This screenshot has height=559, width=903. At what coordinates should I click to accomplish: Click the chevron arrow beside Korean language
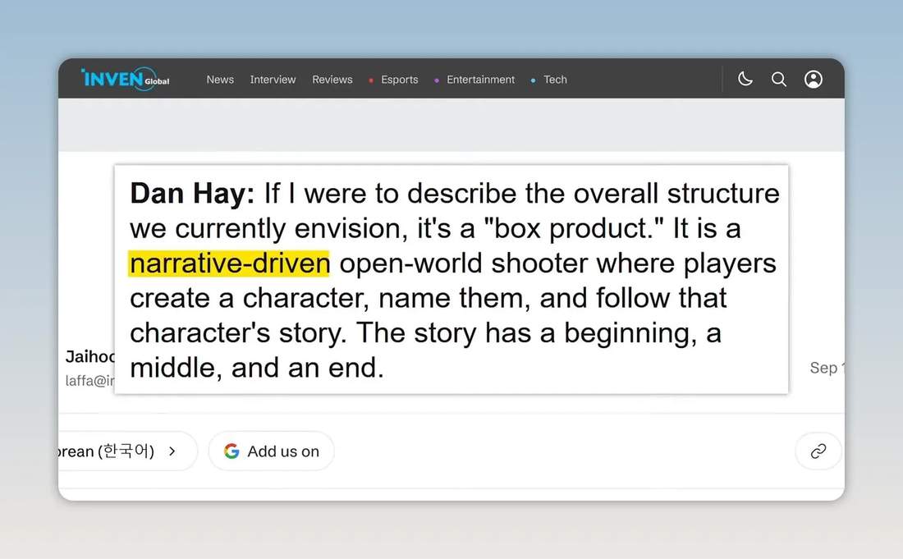pos(172,451)
